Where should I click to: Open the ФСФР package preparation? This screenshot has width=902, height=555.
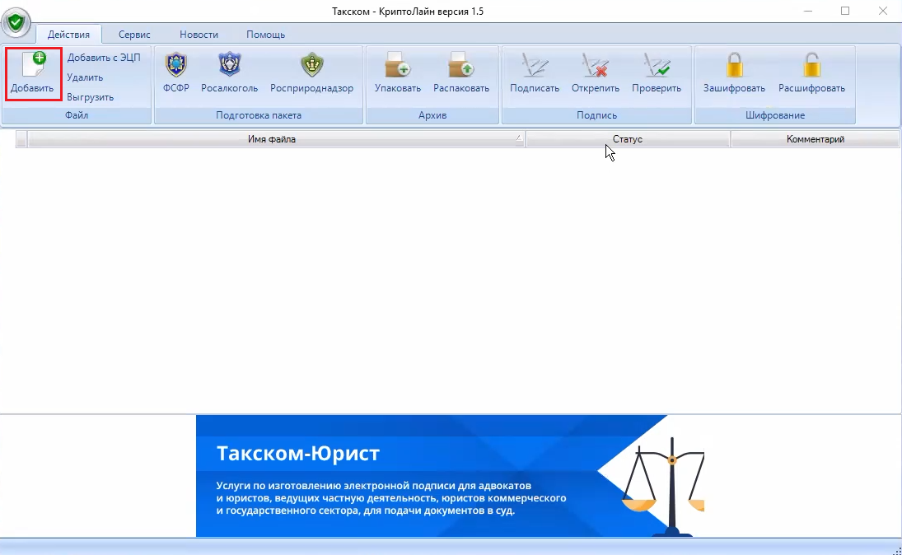[x=176, y=66]
